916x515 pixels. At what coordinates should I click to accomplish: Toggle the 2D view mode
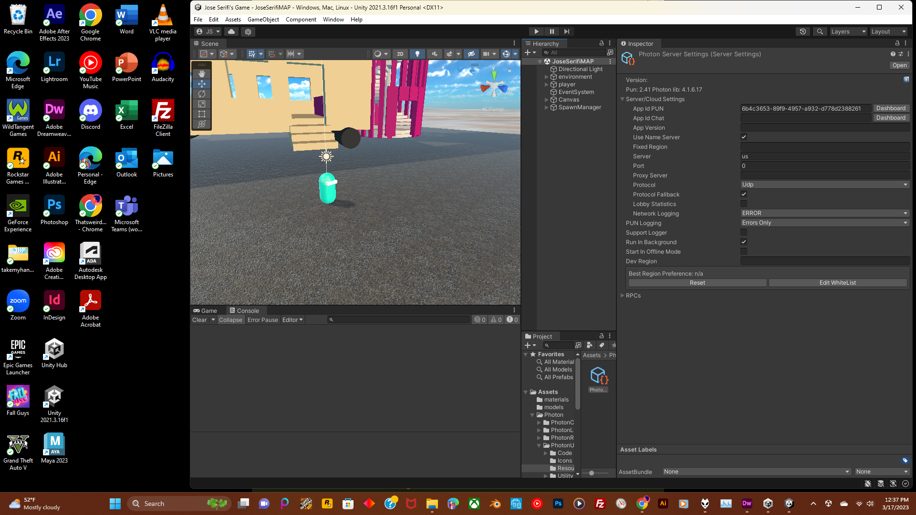click(x=400, y=54)
